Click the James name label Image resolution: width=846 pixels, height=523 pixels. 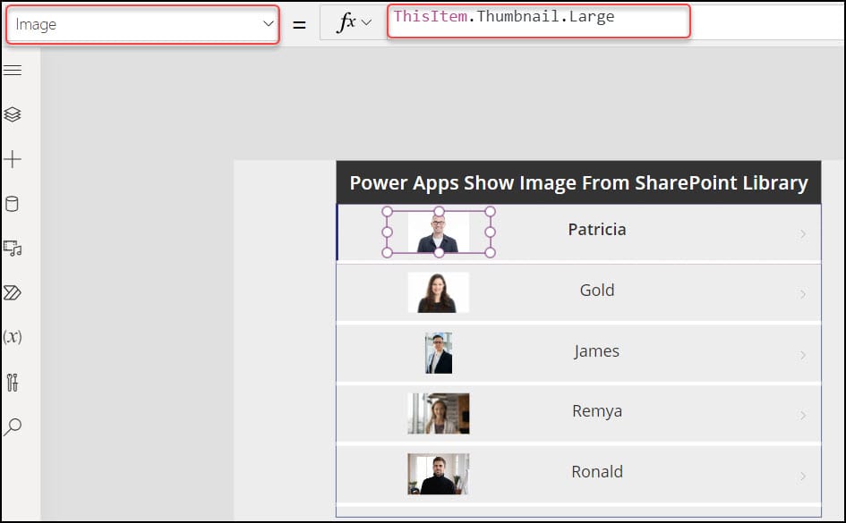point(597,351)
